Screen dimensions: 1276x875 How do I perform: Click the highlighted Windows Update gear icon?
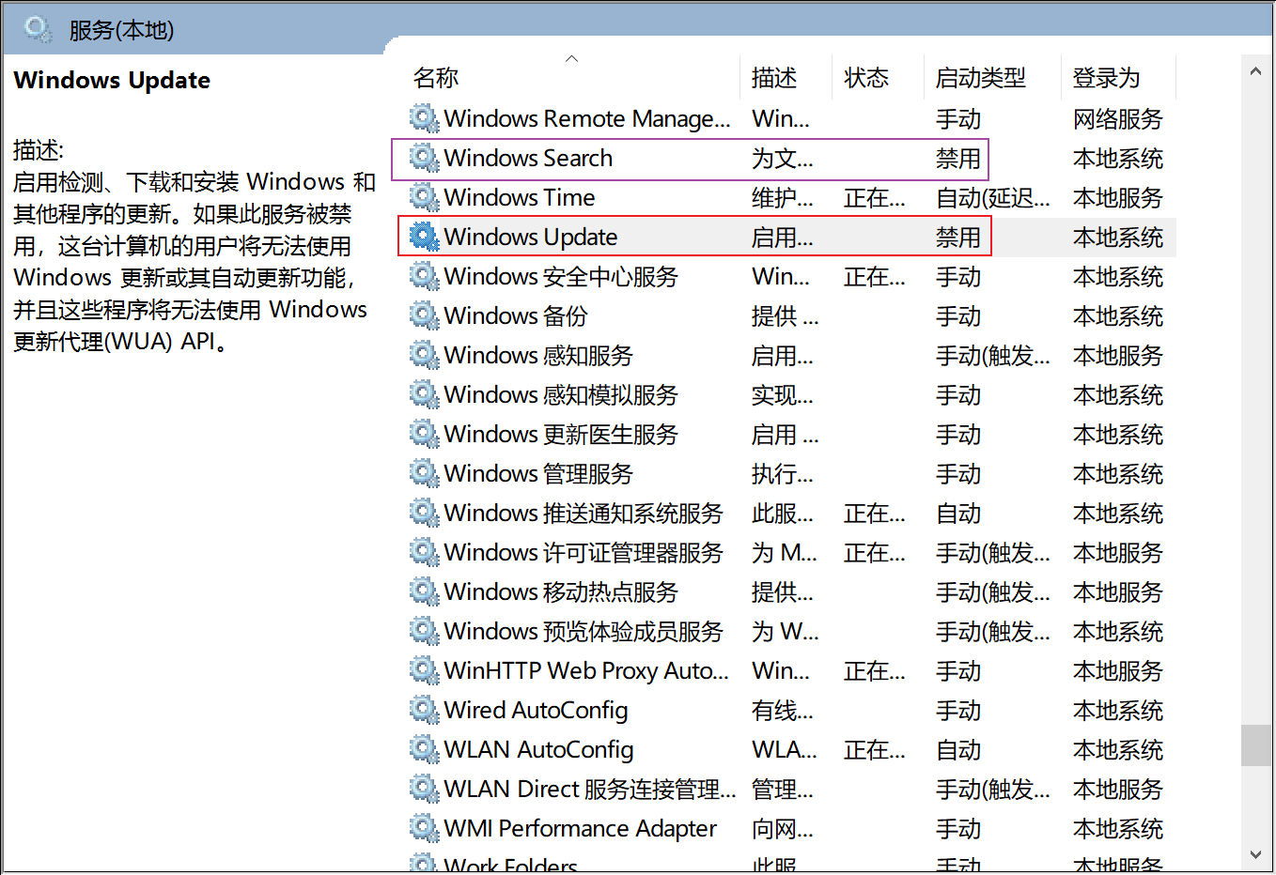click(424, 237)
